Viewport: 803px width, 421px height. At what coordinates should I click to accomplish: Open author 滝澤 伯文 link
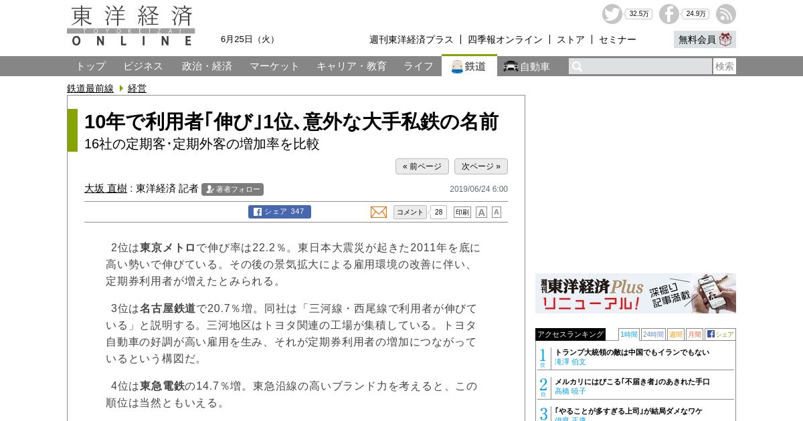click(570, 362)
